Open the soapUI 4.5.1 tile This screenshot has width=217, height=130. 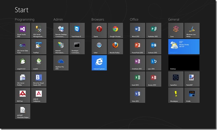click(x=23, y=63)
